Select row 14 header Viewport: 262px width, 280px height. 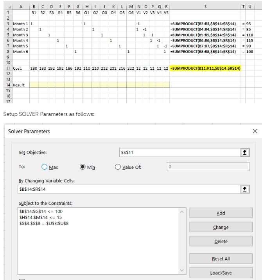[8, 85]
